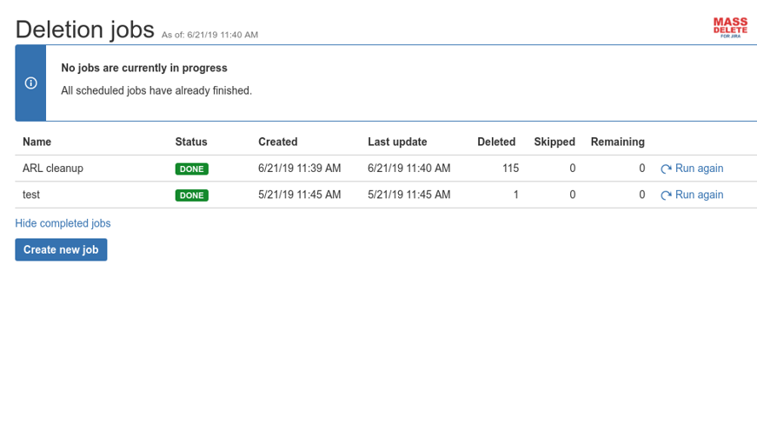
Task: Click the refresh arrow icon in ARL cleanup row
Action: 666,169
